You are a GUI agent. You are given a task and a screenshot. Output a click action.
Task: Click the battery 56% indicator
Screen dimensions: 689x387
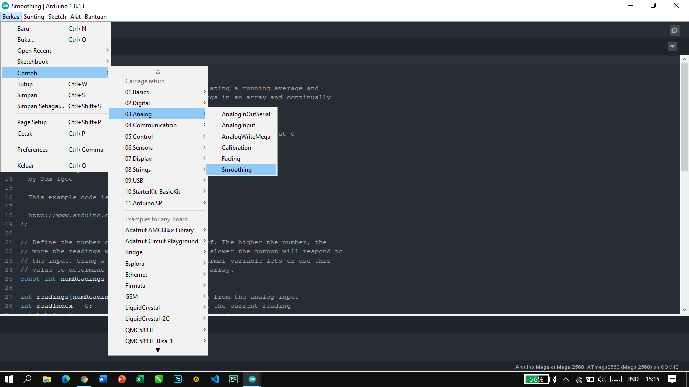536,379
